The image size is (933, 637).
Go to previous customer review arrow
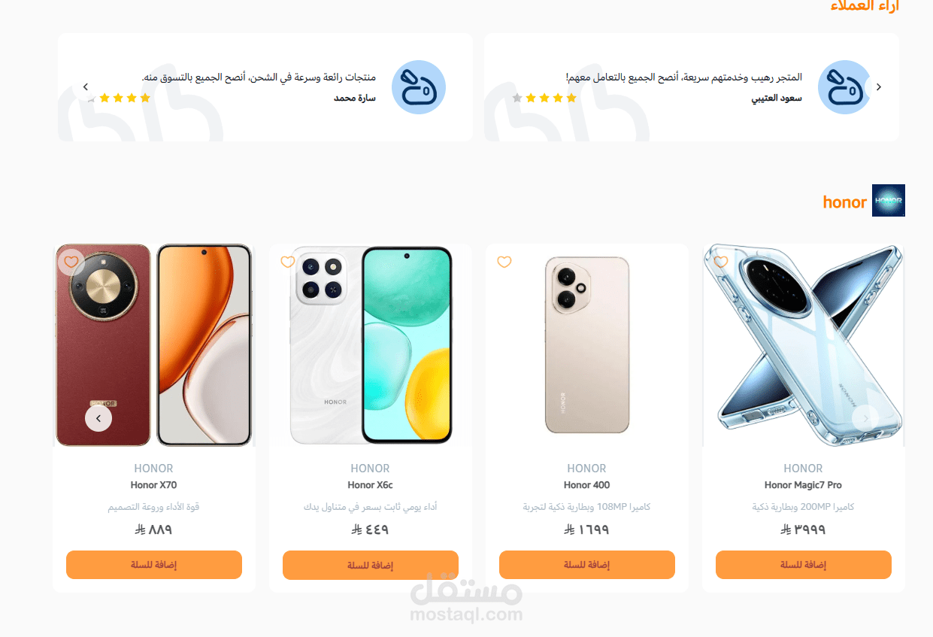tap(86, 87)
